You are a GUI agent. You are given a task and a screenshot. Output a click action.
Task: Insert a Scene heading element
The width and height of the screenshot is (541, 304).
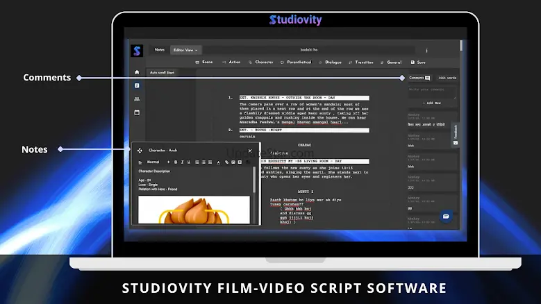[204, 62]
